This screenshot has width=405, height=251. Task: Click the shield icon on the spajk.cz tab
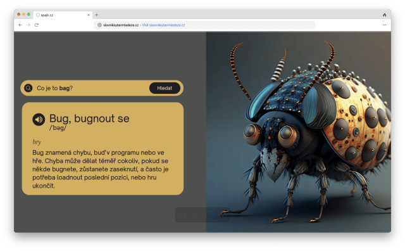click(38, 15)
